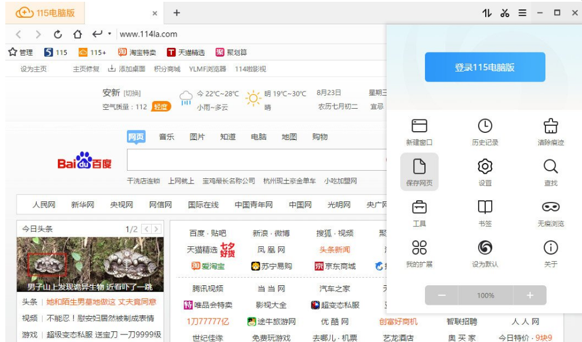582x342 pixels.
Task: Go to previous headline page arrow
Action: pyautogui.click(x=146, y=229)
